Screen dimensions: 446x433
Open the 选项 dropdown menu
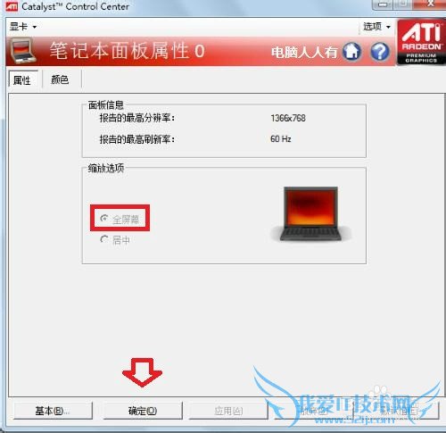coord(376,27)
